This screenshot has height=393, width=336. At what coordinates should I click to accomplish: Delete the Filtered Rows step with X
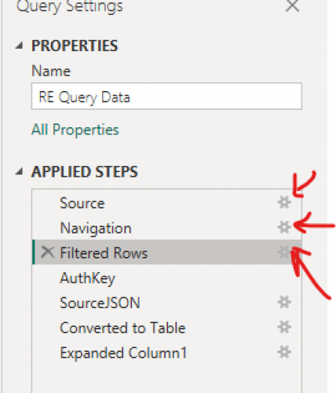click(x=48, y=252)
